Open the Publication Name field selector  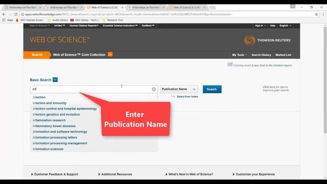tap(179, 89)
